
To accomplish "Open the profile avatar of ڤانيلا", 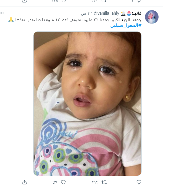I will coord(151,17).
